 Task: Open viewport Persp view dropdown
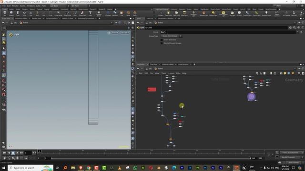tap(115, 33)
